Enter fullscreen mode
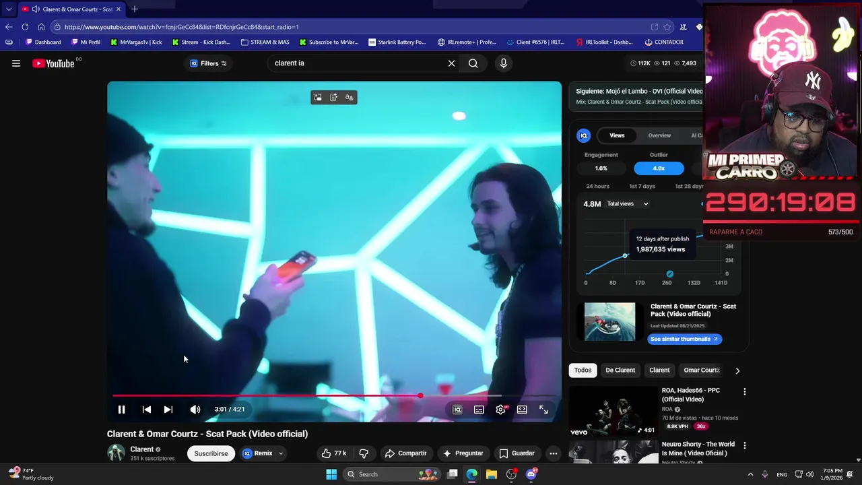Image resolution: width=862 pixels, height=485 pixels. (x=543, y=410)
